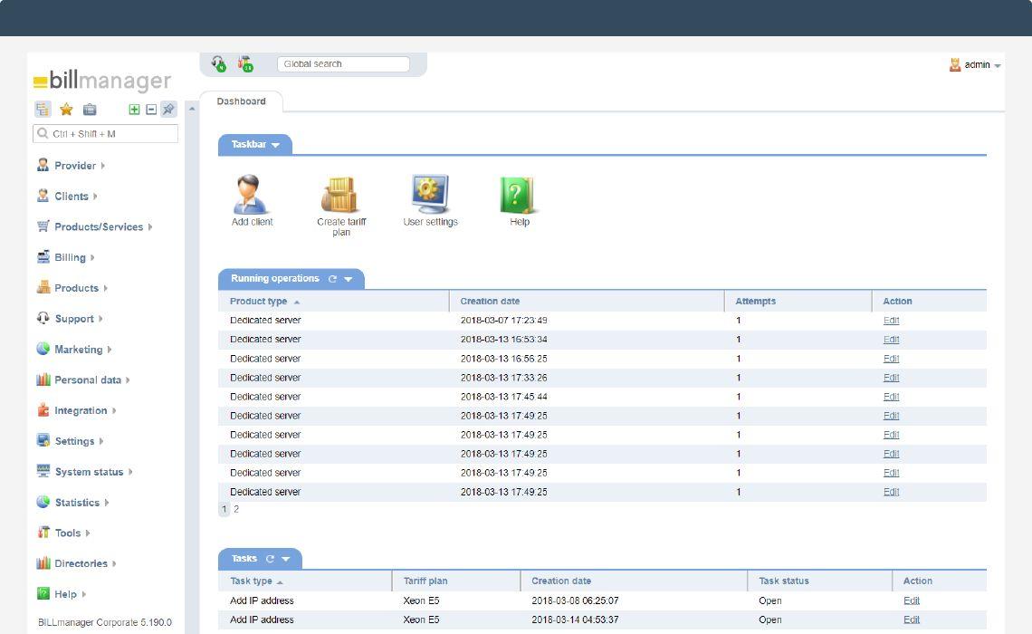Screen dimensions: 1032x634
Task: Switch to tree menu view icon
Action: point(43,110)
